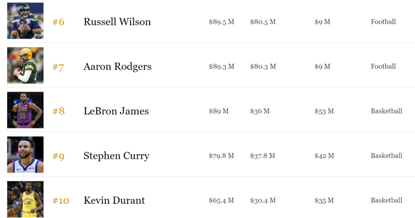Click the #6 rank number
415x218 pixels.
[58, 22]
